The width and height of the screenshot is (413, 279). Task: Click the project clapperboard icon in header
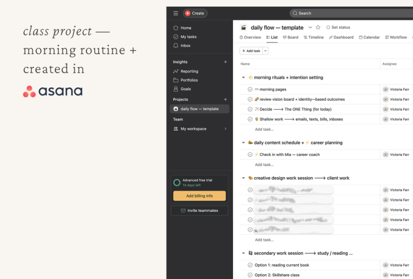click(243, 27)
